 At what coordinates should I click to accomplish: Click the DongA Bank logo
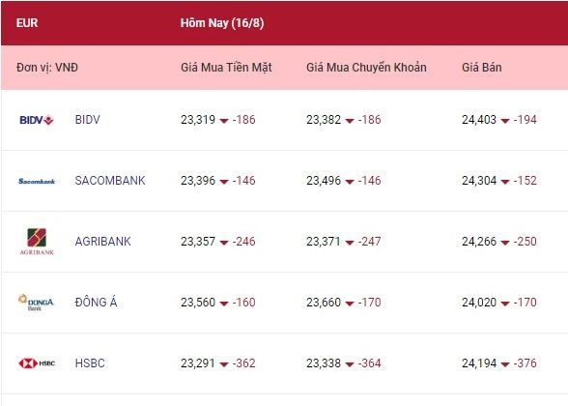(36, 303)
